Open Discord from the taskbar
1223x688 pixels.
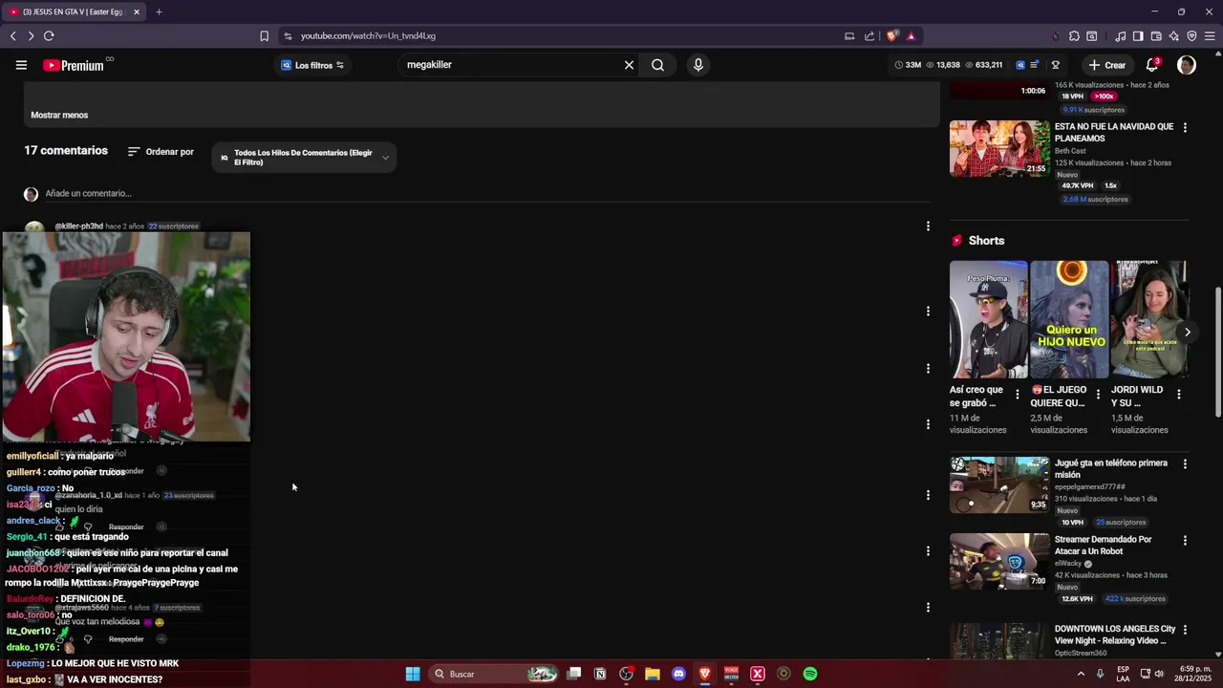click(678, 674)
